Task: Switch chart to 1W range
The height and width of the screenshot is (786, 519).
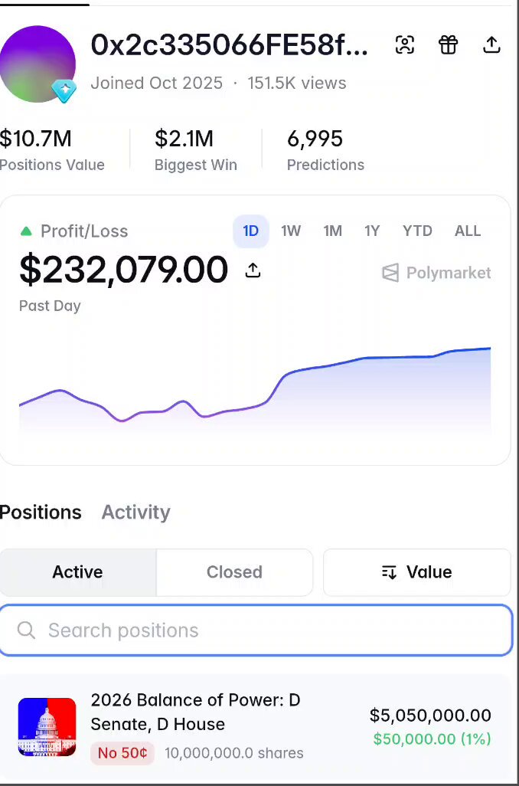Action: [x=291, y=231]
